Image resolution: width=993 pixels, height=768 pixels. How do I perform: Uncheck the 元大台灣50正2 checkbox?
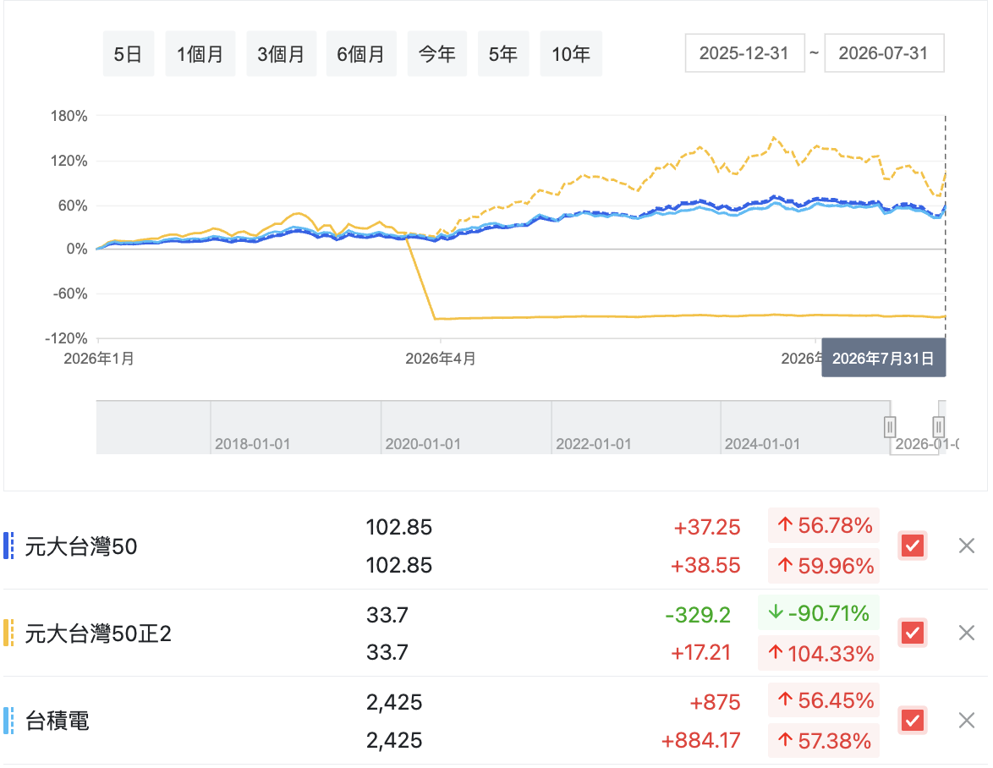[913, 633]
